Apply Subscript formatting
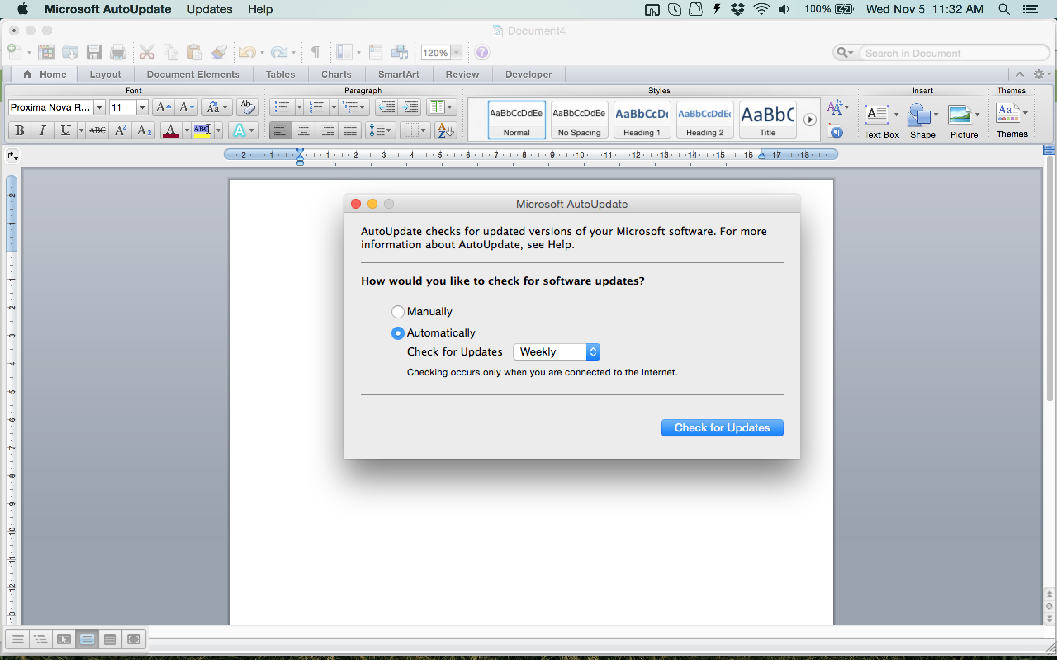1057x660 pixels. pos(144,130)
